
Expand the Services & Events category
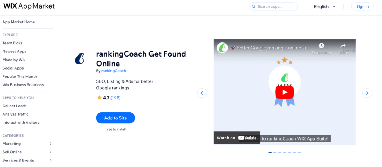(x=51, y=160)
